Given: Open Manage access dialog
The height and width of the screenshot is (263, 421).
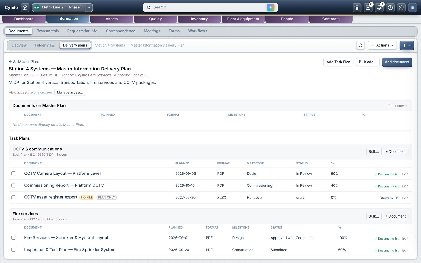Looking at the screenshot, I should point(70,92).
